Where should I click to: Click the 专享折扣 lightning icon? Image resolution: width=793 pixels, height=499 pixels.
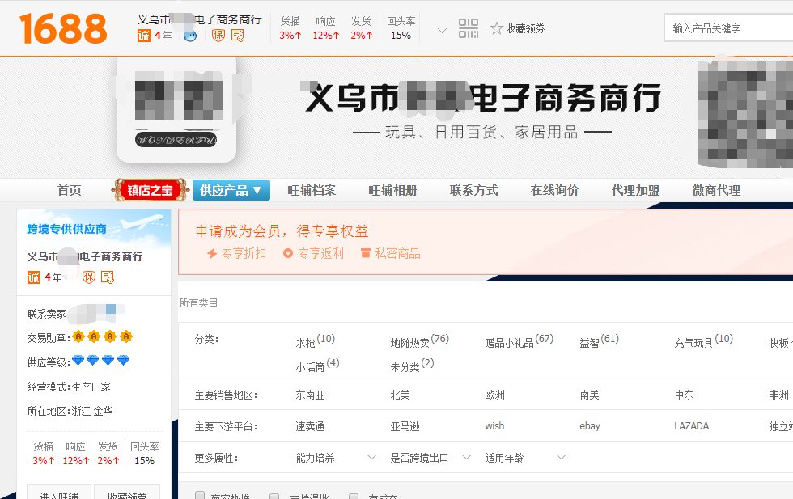click(x=212, y=253)
